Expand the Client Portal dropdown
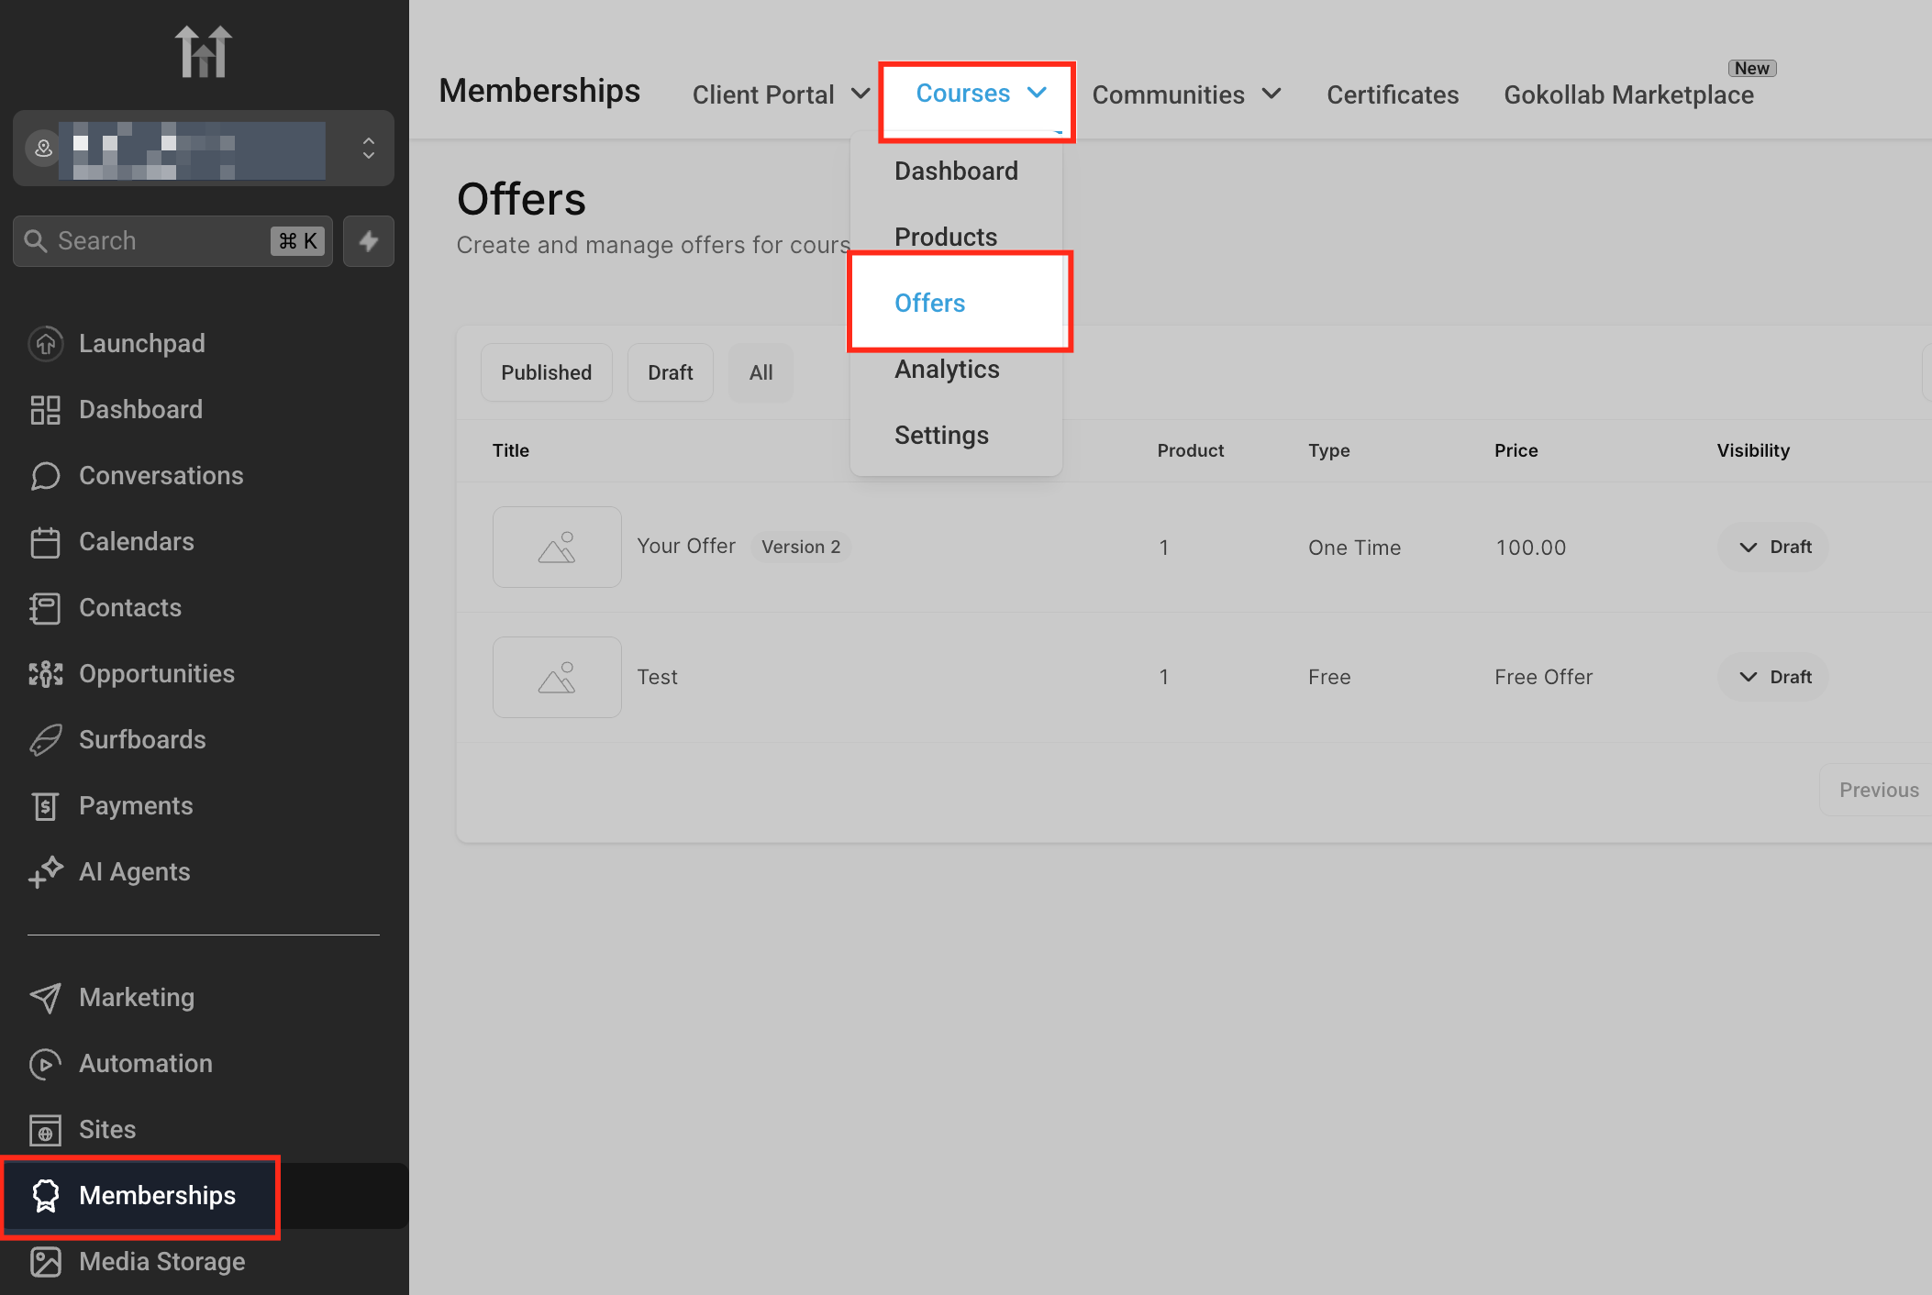This screenshot has height=1295, width=1932. pyautogui.click(x=781, y=94)
